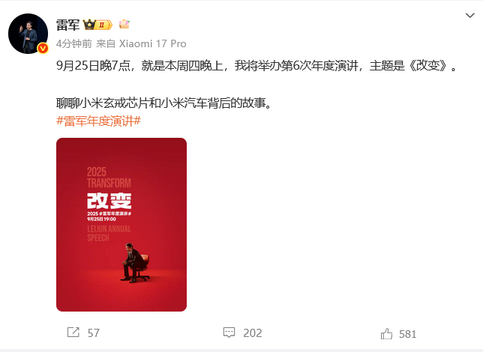Image resolution: width=483 pixels, height=352 pixels.
Task: Click the man on chair in poster
Action: 135,263
